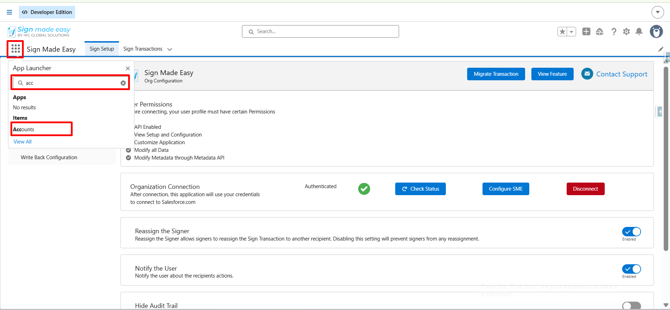The height and width of the screenshot is (310, 670).
Task: Clear the App Launcher search text
Action: point(123,83)
